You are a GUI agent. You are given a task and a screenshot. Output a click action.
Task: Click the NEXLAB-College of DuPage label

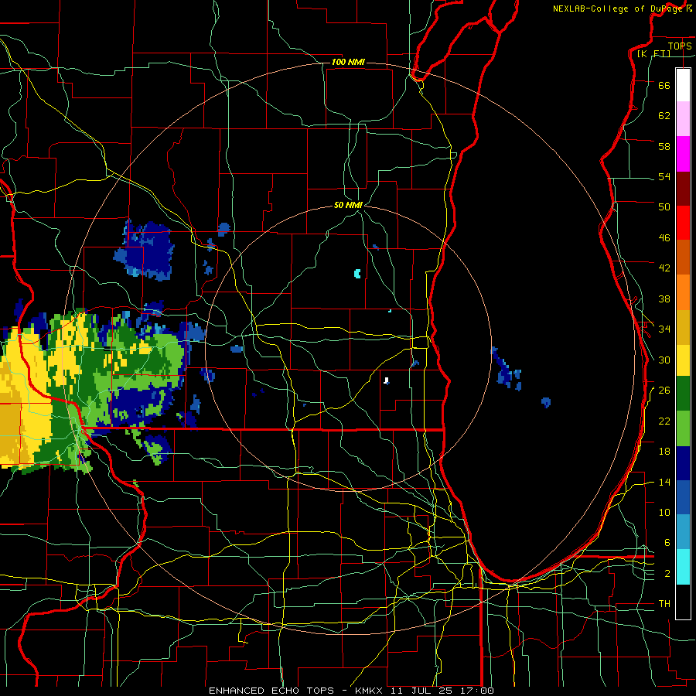pyautogui.click(x=618, y=9)
